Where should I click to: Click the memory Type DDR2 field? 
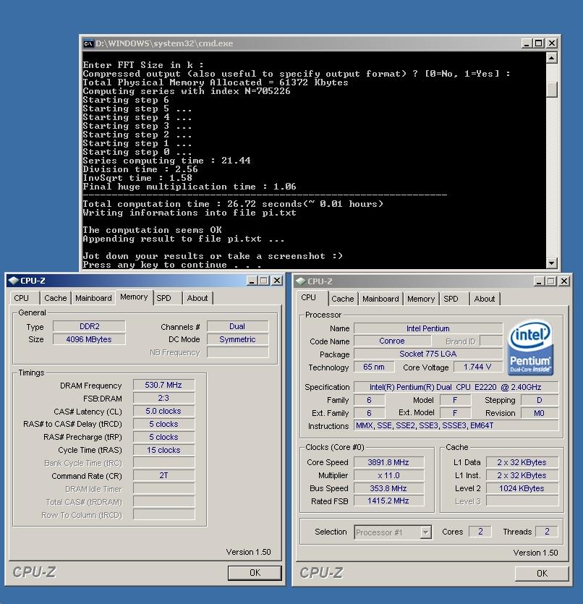tap(89, 326)
